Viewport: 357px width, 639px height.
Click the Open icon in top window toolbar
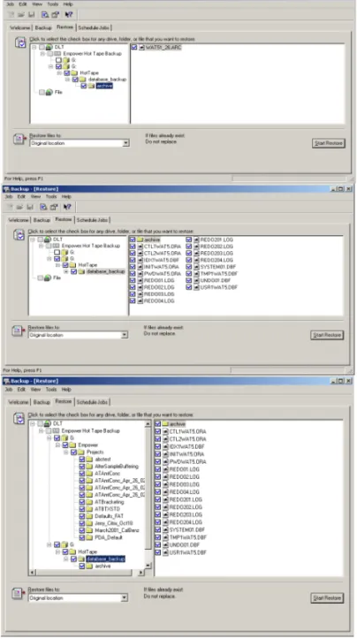pyautogui.click(x=21, y=15)
